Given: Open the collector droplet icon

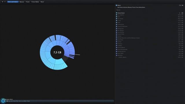Looking at the screenshot, I should point(3,101).
